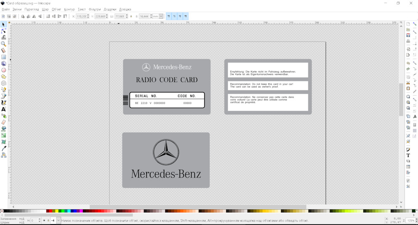Toggle scale rounded corners option
Viewport: 418px width, 225px height.
(174, 16)
